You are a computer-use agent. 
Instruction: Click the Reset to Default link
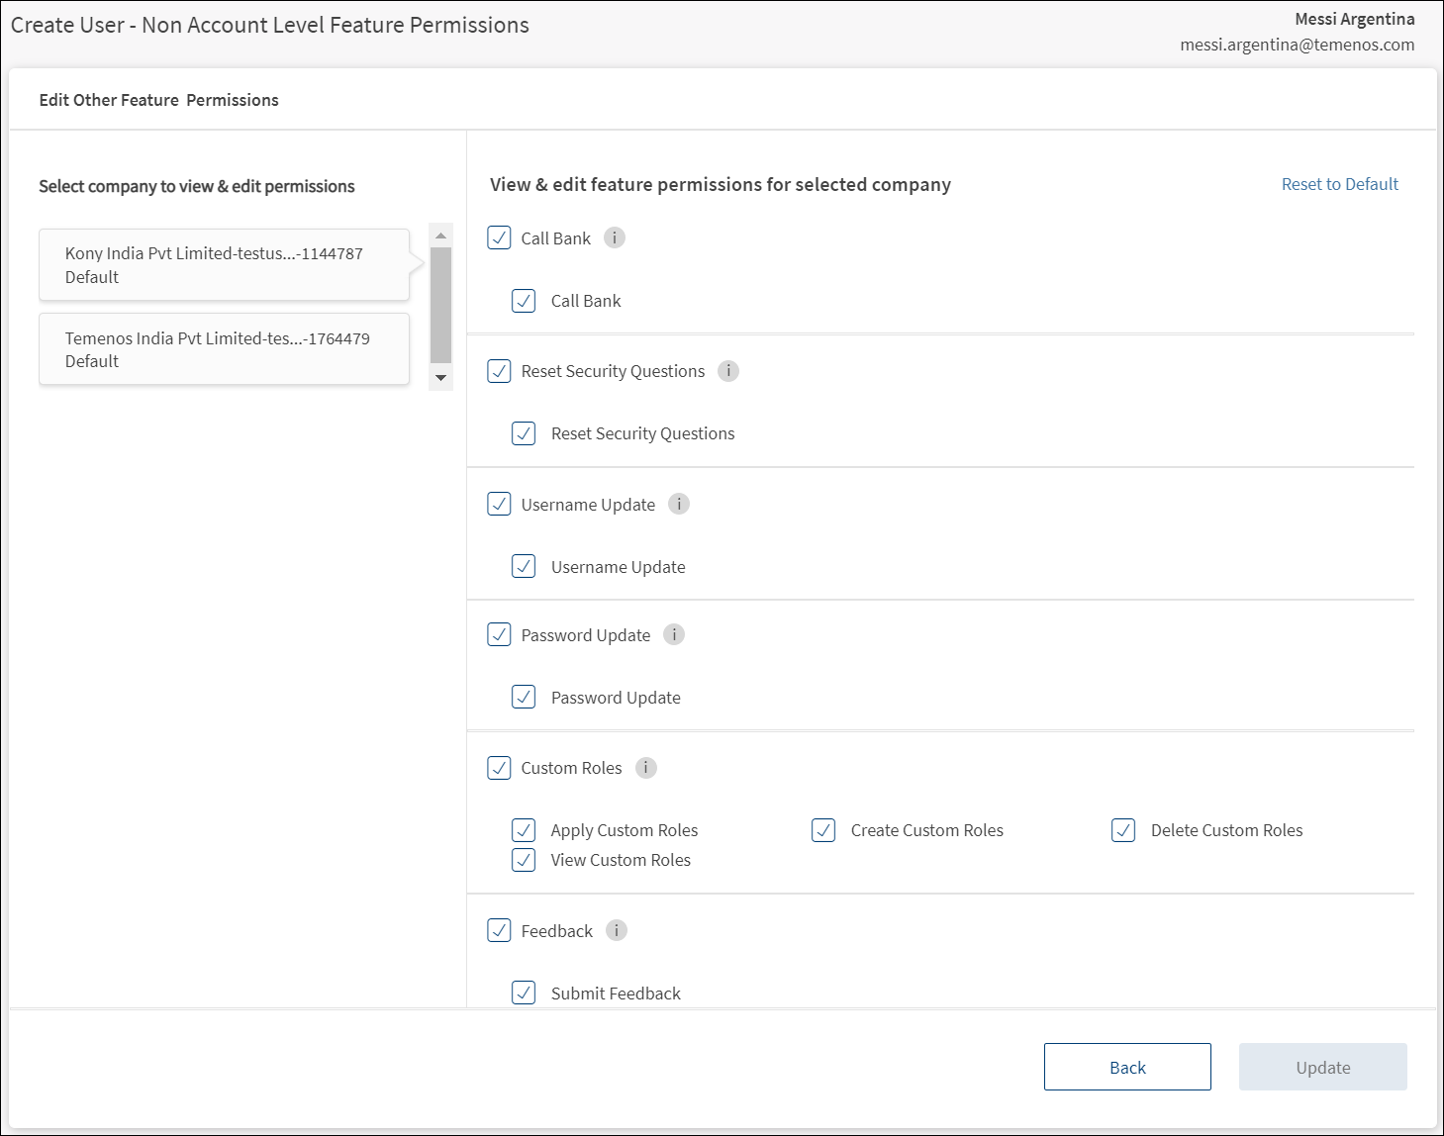point(1339,184)
